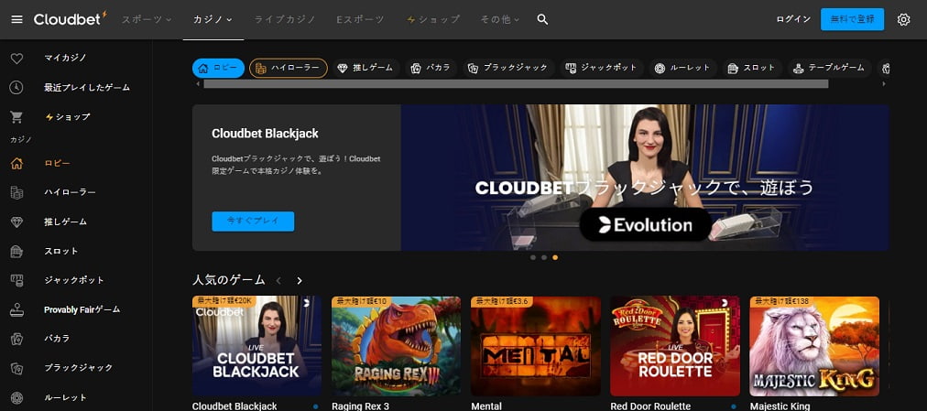Open the Cloudbet Blackjack game thumbnail
Screen dimensions: 927x411
256,346
